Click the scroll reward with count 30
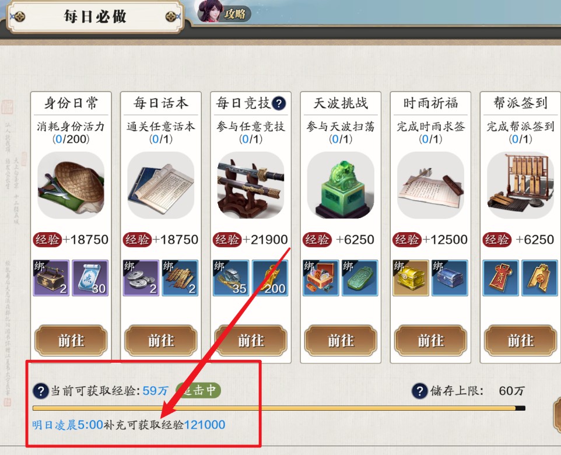 (x=90, y=278)
